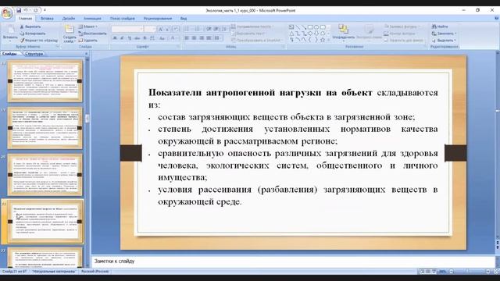Screen dimensions: 500x281
Task: Delete slide using Удалить
Action: click(x=88, y=41)
